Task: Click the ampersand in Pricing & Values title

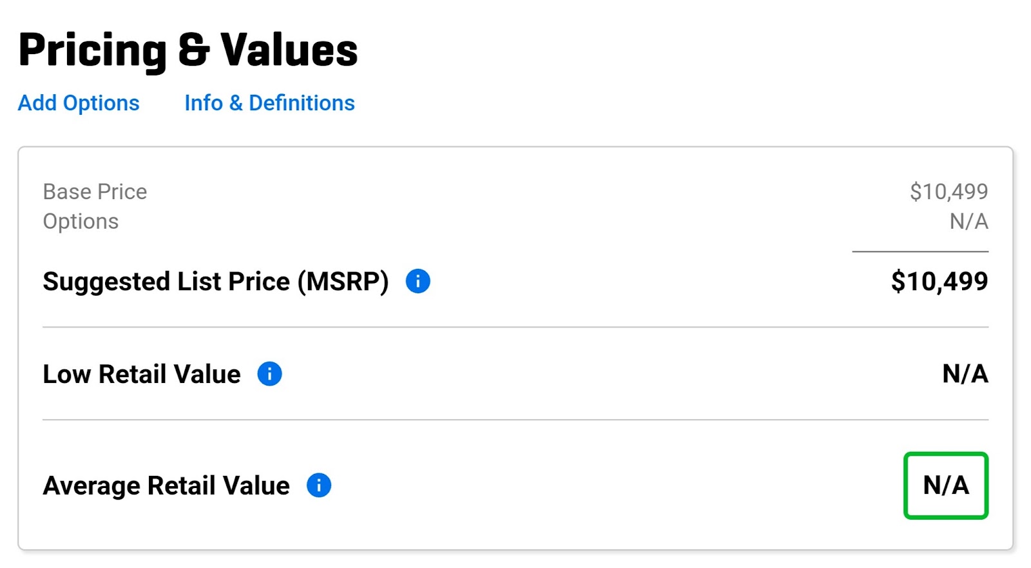Action: (x=194, y=50)
